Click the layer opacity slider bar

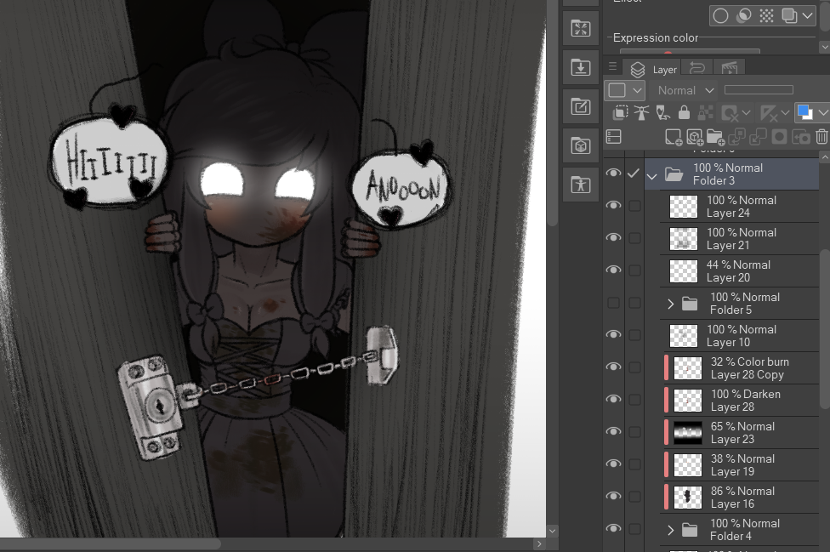point(759,90)
